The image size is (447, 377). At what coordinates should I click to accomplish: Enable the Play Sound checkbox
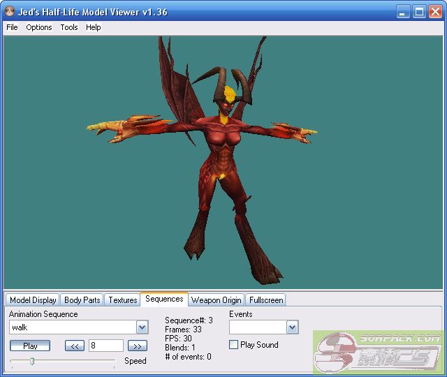click(233, 345)
